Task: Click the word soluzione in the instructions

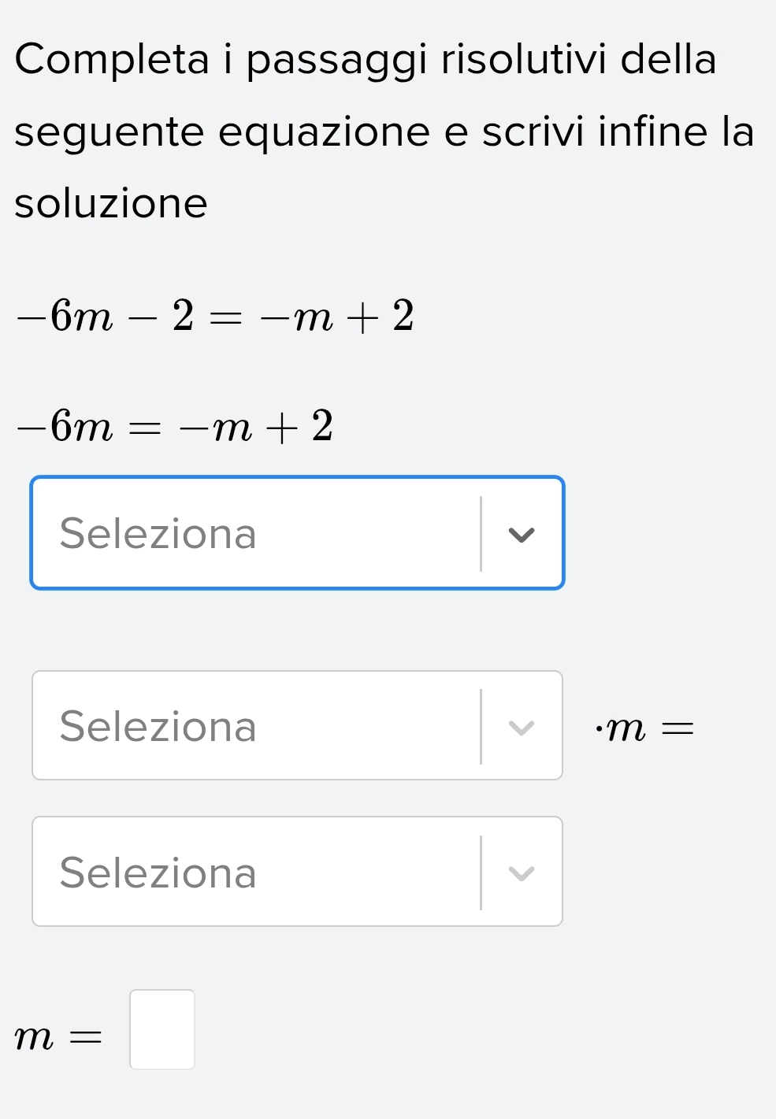Action: [111, 203]
